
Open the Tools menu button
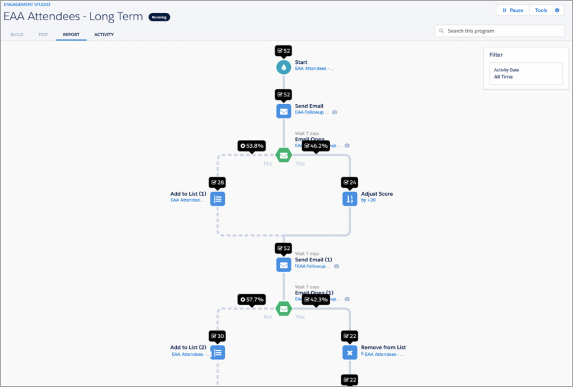click(x=541, y=10)
